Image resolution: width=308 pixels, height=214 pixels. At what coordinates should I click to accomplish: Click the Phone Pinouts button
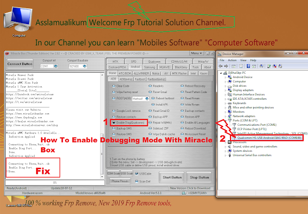click(120, 181)
